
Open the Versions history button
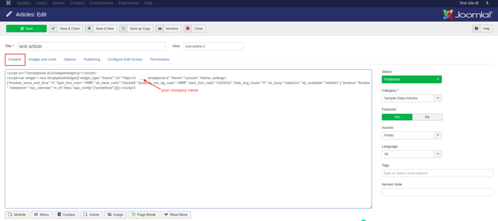pos(168,29)
